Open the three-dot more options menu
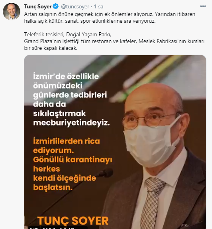Screen dimensions: 212x229 pos(203,6)
